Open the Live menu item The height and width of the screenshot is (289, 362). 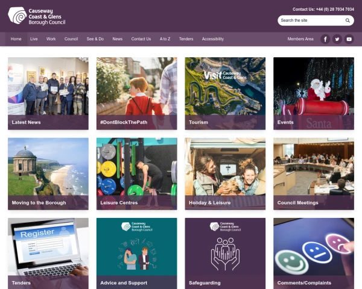(x=34, y=39)
